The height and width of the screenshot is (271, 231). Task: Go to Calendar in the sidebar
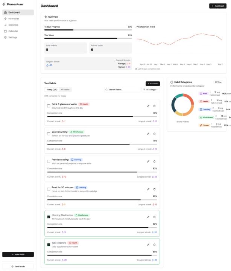pyautogui.click(x=13, y=31)
